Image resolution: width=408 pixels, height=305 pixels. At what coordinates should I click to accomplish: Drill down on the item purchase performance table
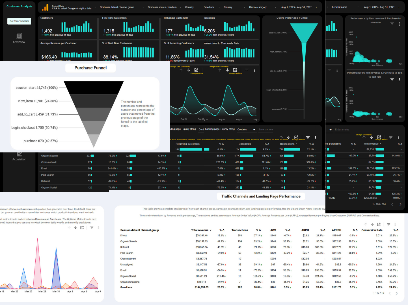pyautogui.click(x=372, y=138)
